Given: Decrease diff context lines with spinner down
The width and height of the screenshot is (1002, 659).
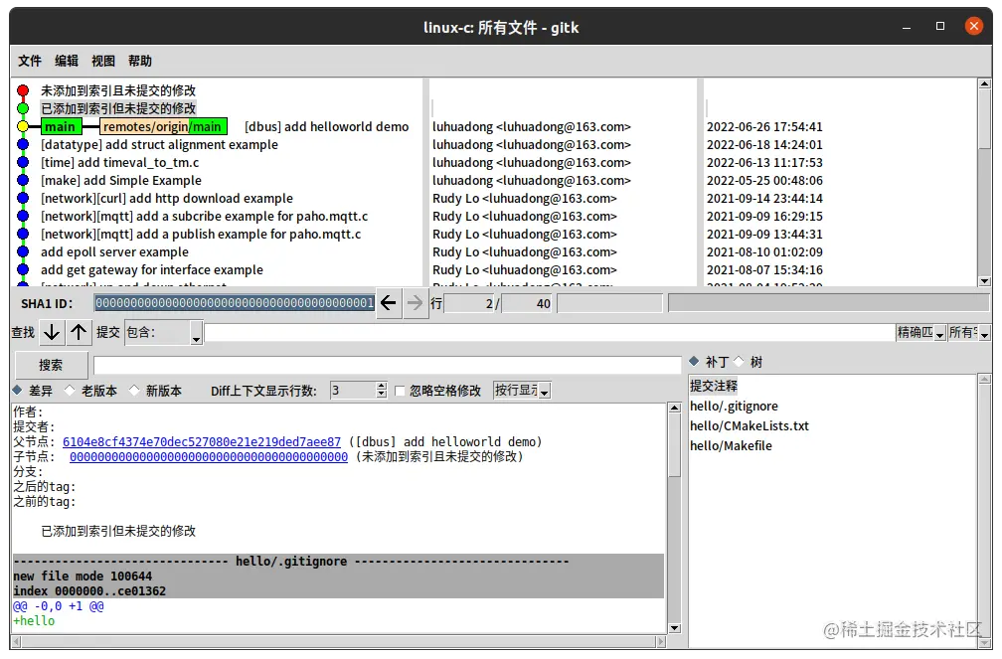Looking at the screenshot, I should (x=382, y=395).
